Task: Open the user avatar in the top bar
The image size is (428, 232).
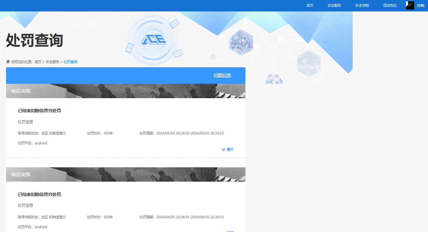Action: click(x=410, y=5)
